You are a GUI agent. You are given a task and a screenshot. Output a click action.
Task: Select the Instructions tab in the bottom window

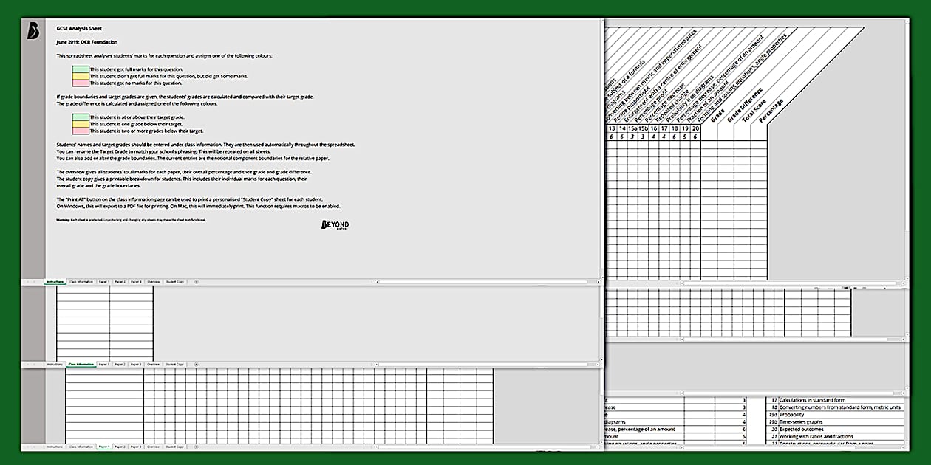[x=55, y=447]
